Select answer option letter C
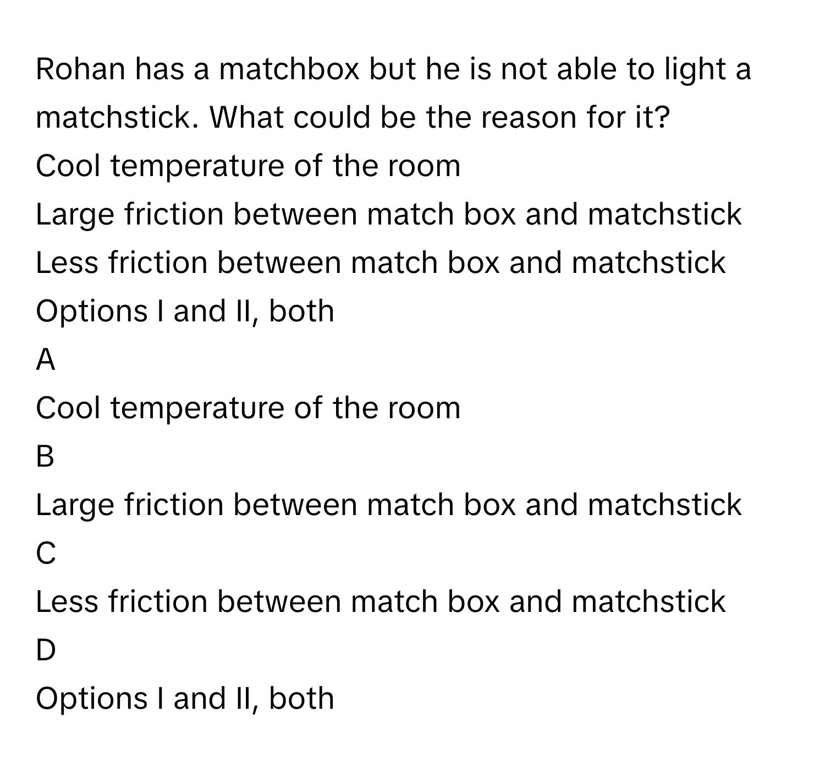The image size is (825, 766). (x=46, y=554)
